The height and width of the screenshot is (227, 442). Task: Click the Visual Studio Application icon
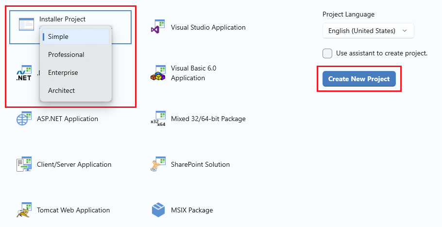(158, 27)
